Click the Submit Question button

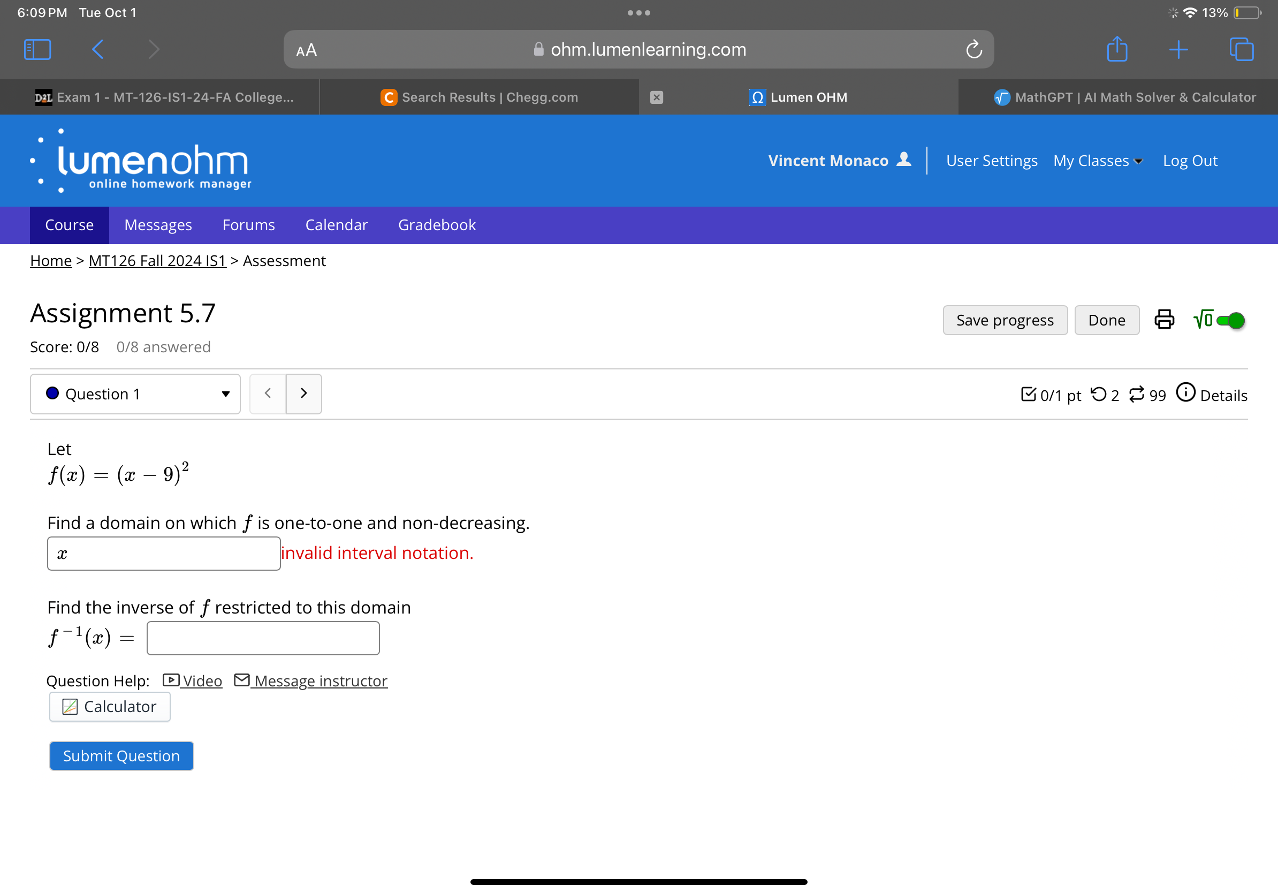click(121, 755)
